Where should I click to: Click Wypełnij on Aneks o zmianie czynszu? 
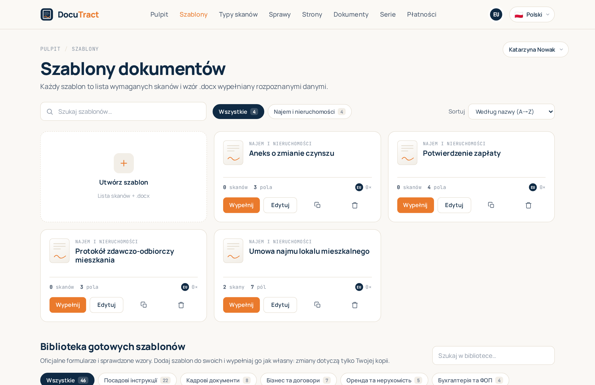coord(241,205)
